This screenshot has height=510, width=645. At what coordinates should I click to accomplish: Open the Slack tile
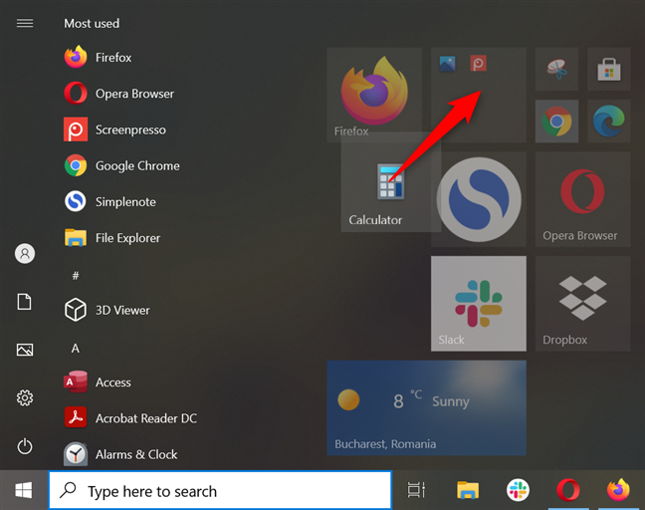point(479,304)
